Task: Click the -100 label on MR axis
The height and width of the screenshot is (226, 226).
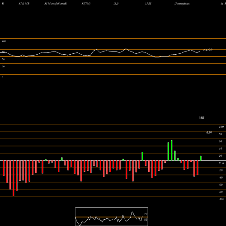Action: click(221, 199)
